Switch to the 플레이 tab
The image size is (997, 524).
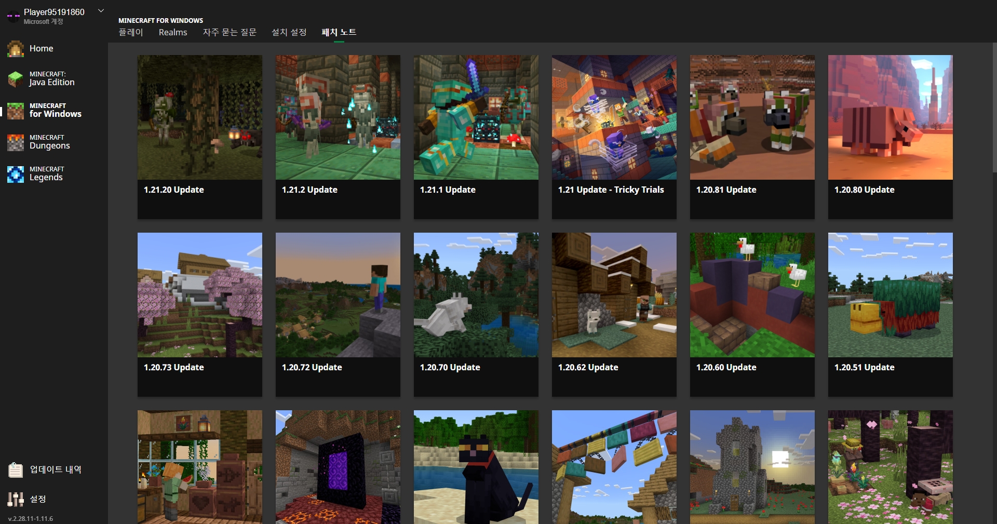130,32
